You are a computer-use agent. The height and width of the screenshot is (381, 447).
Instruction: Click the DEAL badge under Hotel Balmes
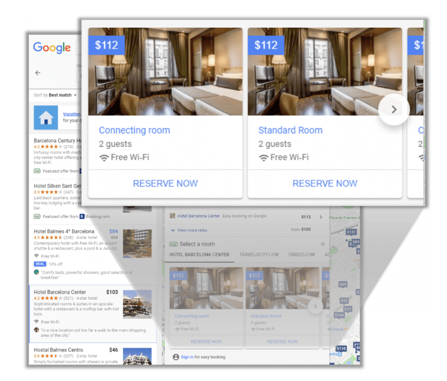point(40,264)
